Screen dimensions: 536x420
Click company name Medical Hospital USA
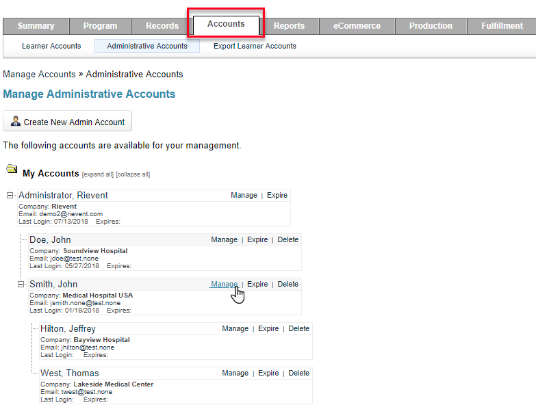tap(98, 296)
